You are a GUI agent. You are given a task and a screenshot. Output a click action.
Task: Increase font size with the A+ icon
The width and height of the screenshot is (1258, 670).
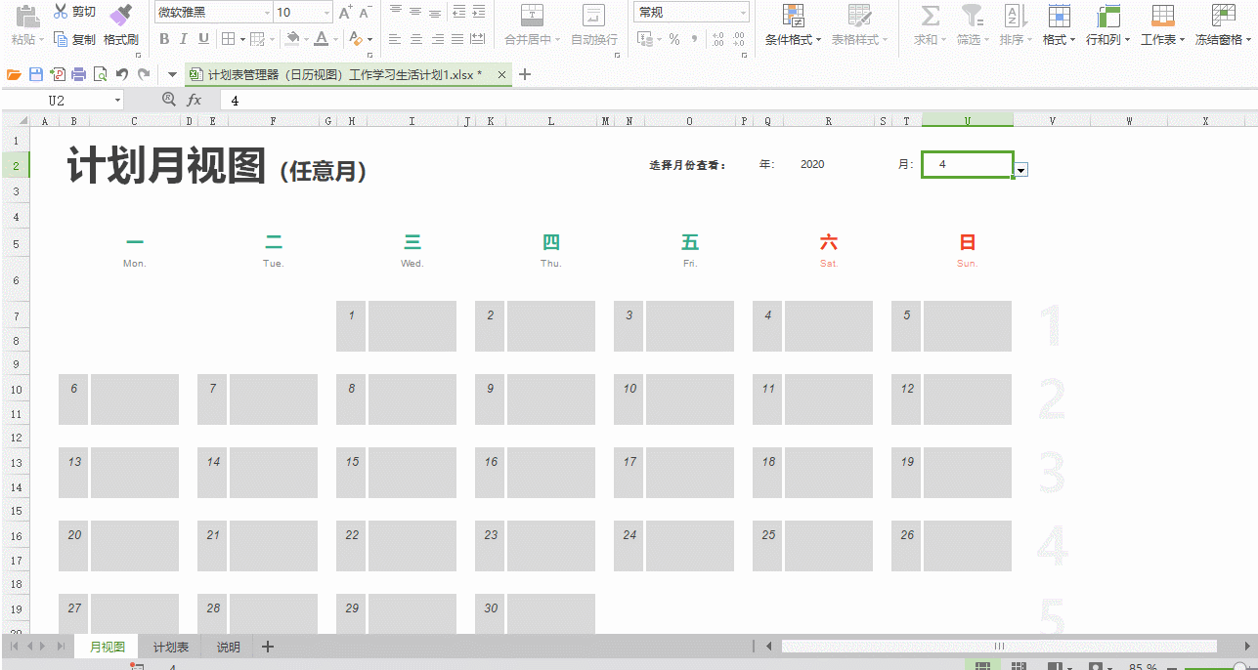pyautogui.click(x=345, y=13)
